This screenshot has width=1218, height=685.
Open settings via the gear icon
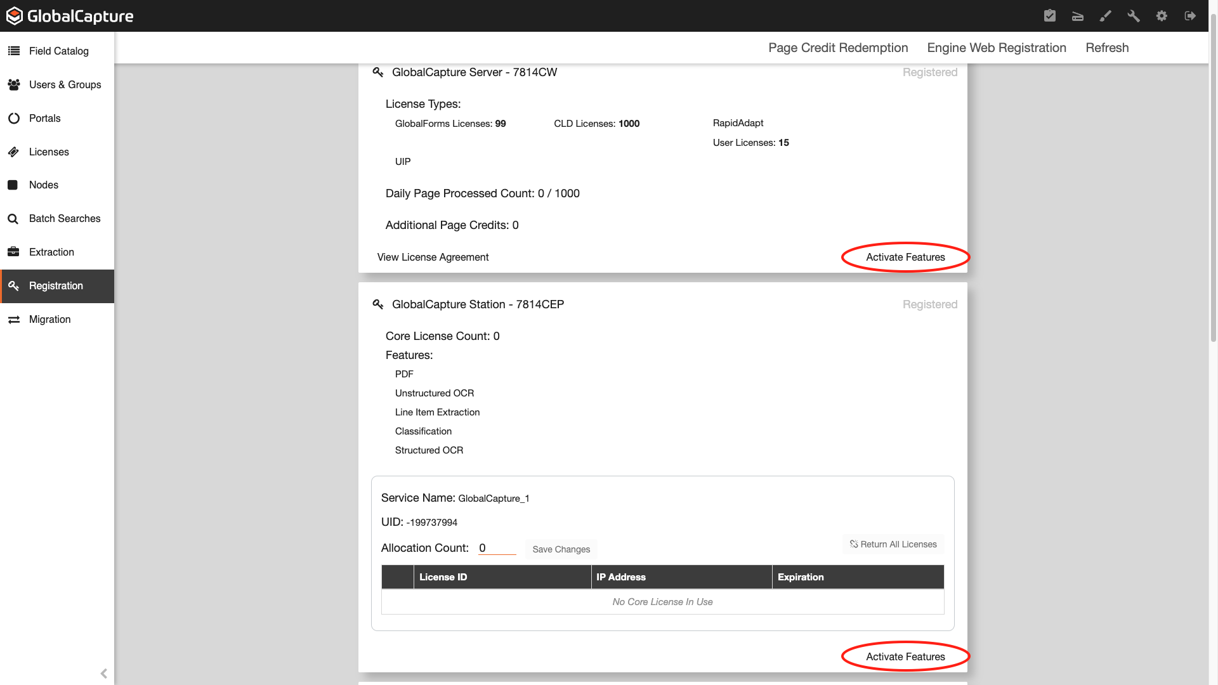tap(1162, 16)
